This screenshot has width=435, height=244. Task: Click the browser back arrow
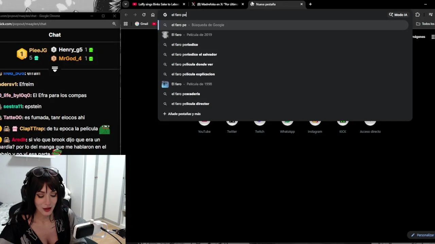click(x=126, y=15)
